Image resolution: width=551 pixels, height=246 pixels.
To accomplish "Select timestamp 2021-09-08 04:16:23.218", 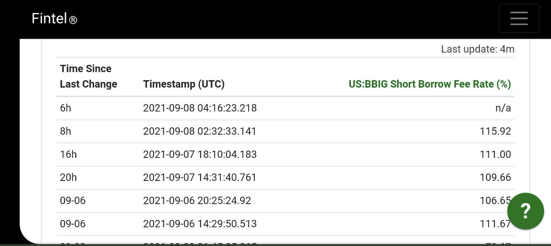I will pyautogui.click(x=200, y=108).
